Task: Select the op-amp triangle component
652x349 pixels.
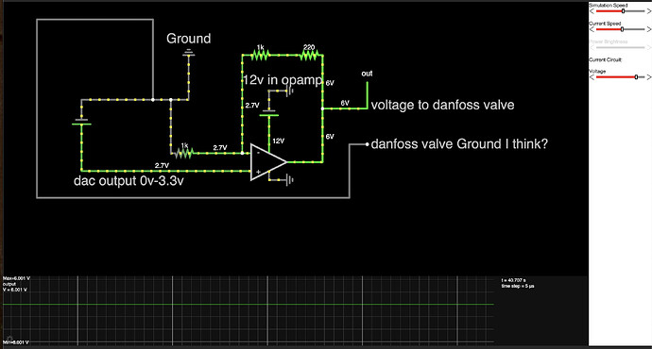Action: 268,162
